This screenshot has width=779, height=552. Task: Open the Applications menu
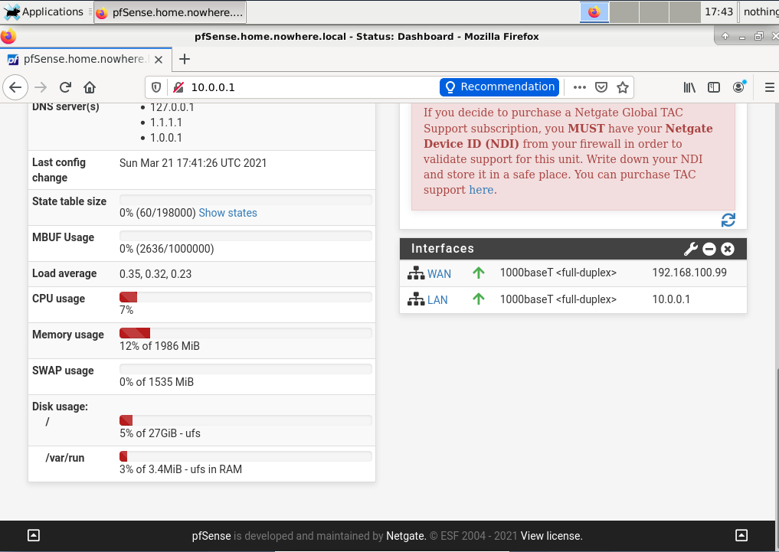(44, 12)
